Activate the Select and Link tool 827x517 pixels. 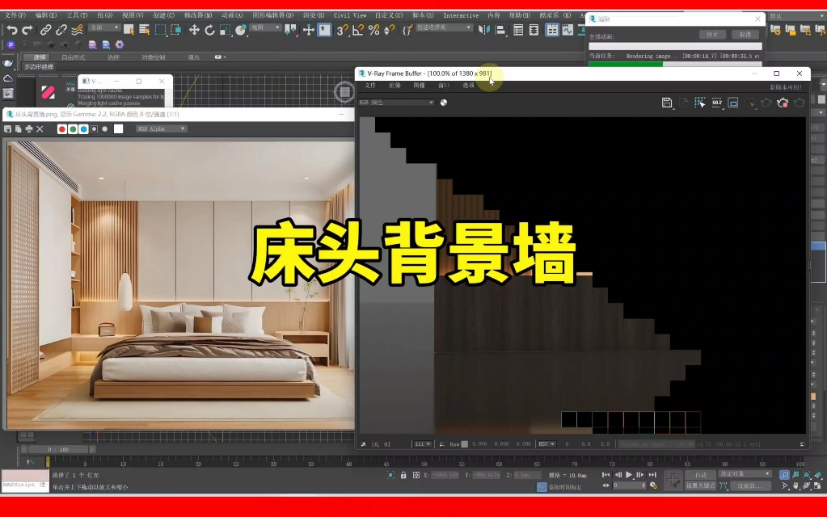(x=46, y=30)
